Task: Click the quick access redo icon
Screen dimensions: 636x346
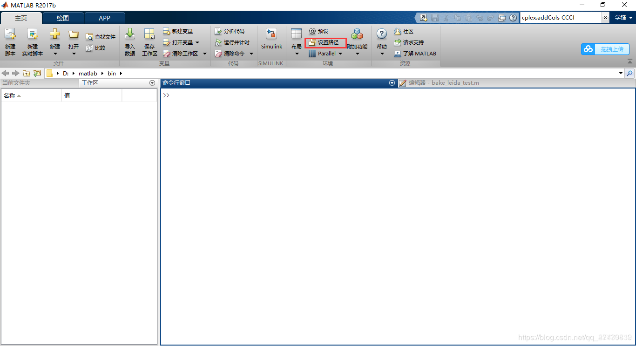Action: [491, 18]
